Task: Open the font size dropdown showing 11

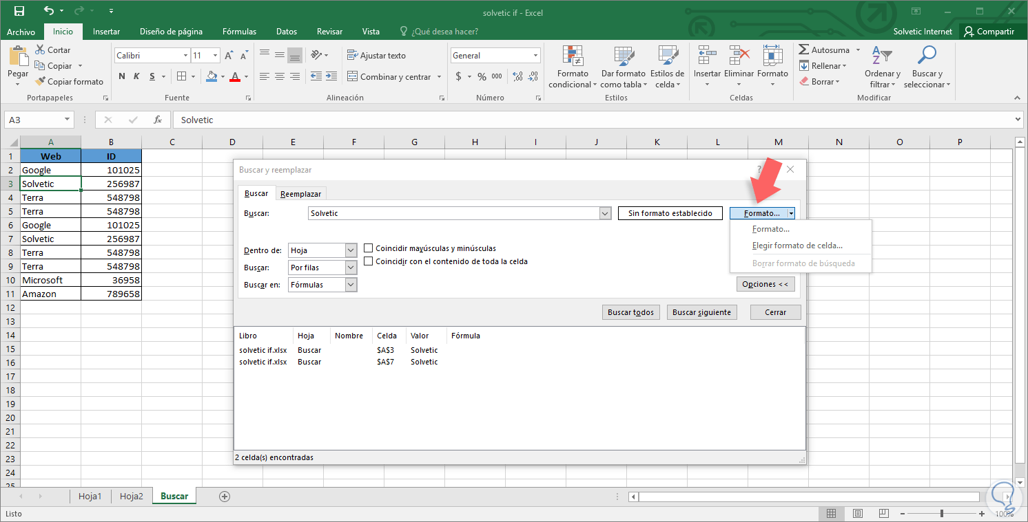Action: point(216,55)
